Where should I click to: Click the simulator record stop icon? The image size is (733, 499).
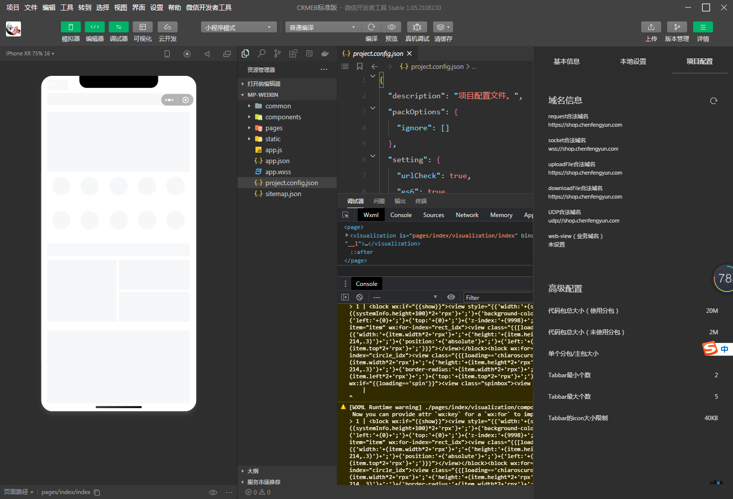[x=187, y=54]
